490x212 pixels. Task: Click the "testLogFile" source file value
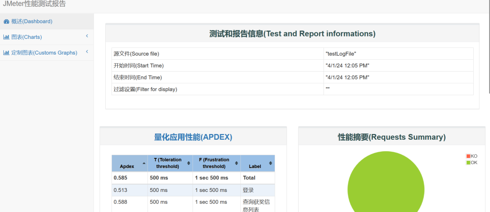(341, 54)
